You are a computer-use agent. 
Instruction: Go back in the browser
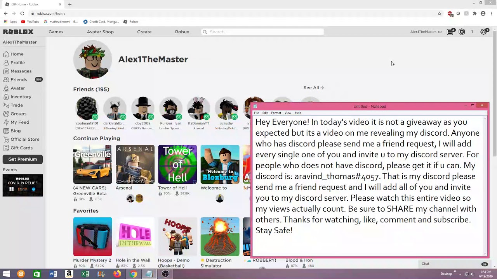point(5,14)
